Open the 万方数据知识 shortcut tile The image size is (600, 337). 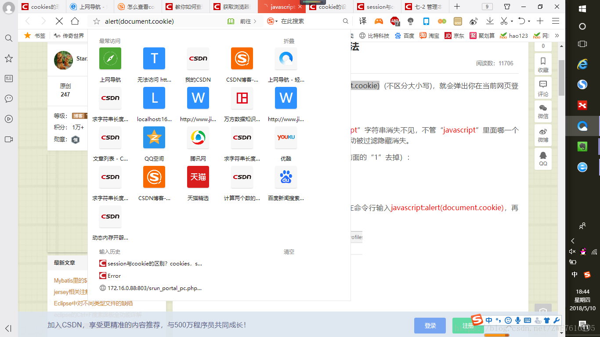tap(242, 98)
